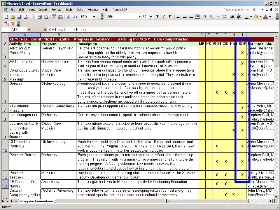
Task: Click the Convert to Adobe PDF icon
Action: coord(7,24)
